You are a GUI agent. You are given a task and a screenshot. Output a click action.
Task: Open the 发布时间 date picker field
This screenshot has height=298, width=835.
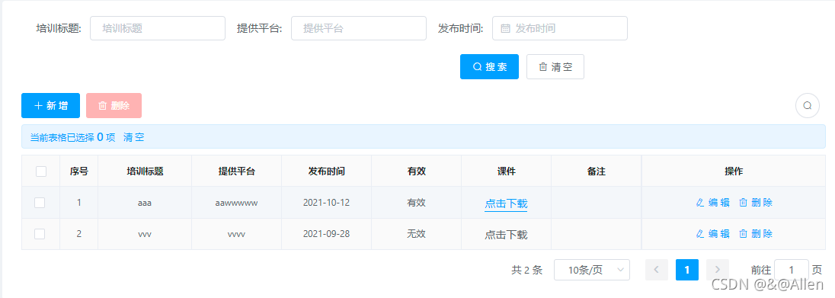560,28
